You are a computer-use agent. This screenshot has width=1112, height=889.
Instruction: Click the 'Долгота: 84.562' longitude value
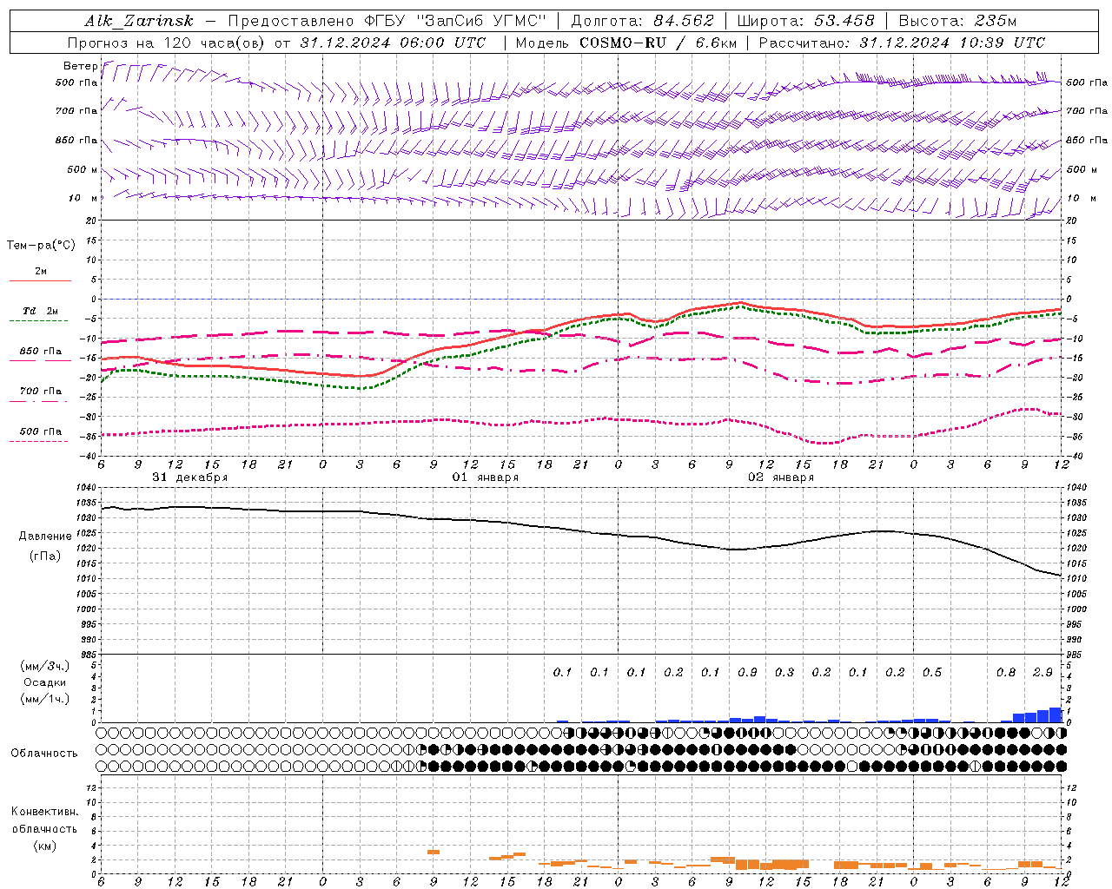[642, 21]
